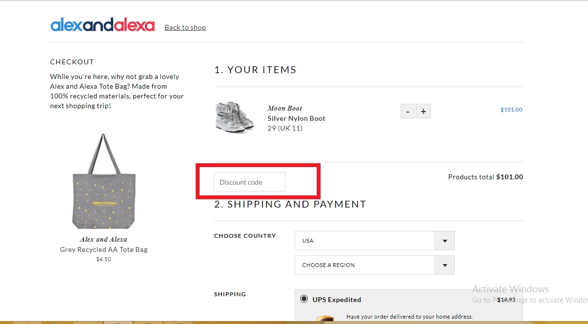Image resolution: width=588 pixels, height=324 pixels.
Task: Open the USA country dropdown
Action: tap(375, 241)
